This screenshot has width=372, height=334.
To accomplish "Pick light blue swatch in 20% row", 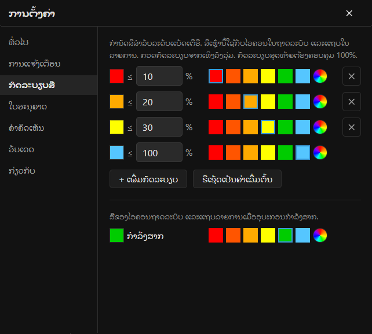I will (x=302, y=101).
